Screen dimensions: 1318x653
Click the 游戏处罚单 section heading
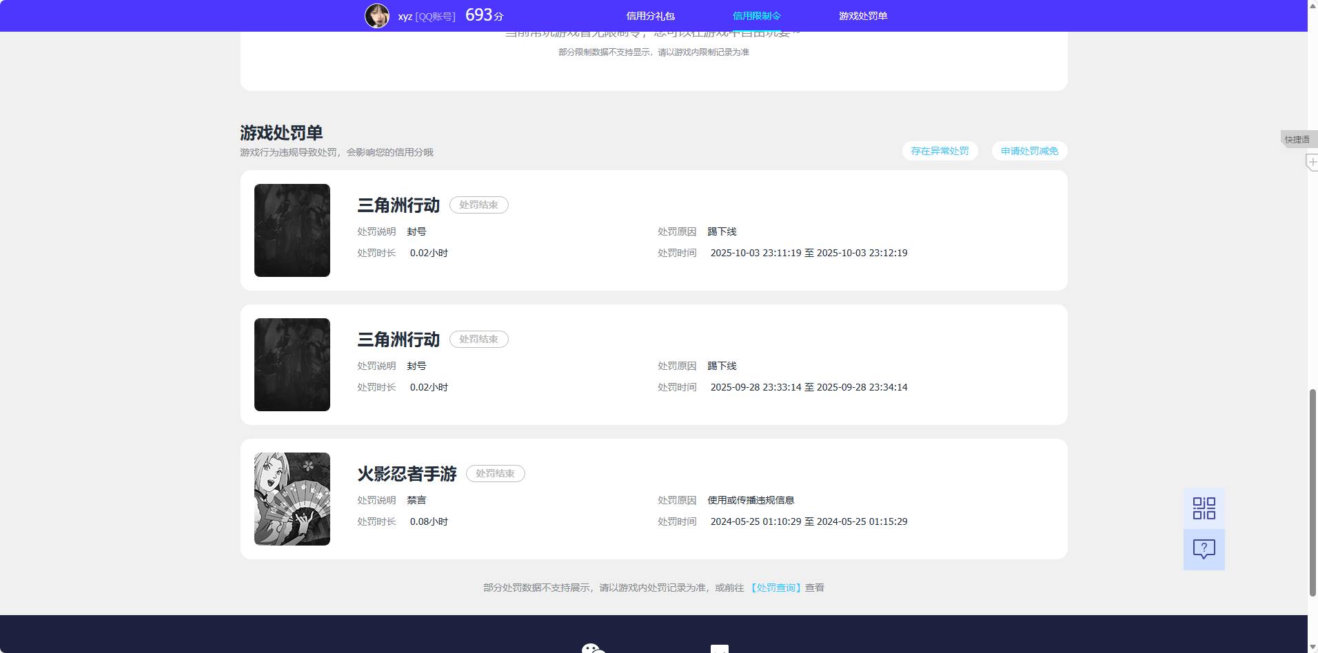281,132
